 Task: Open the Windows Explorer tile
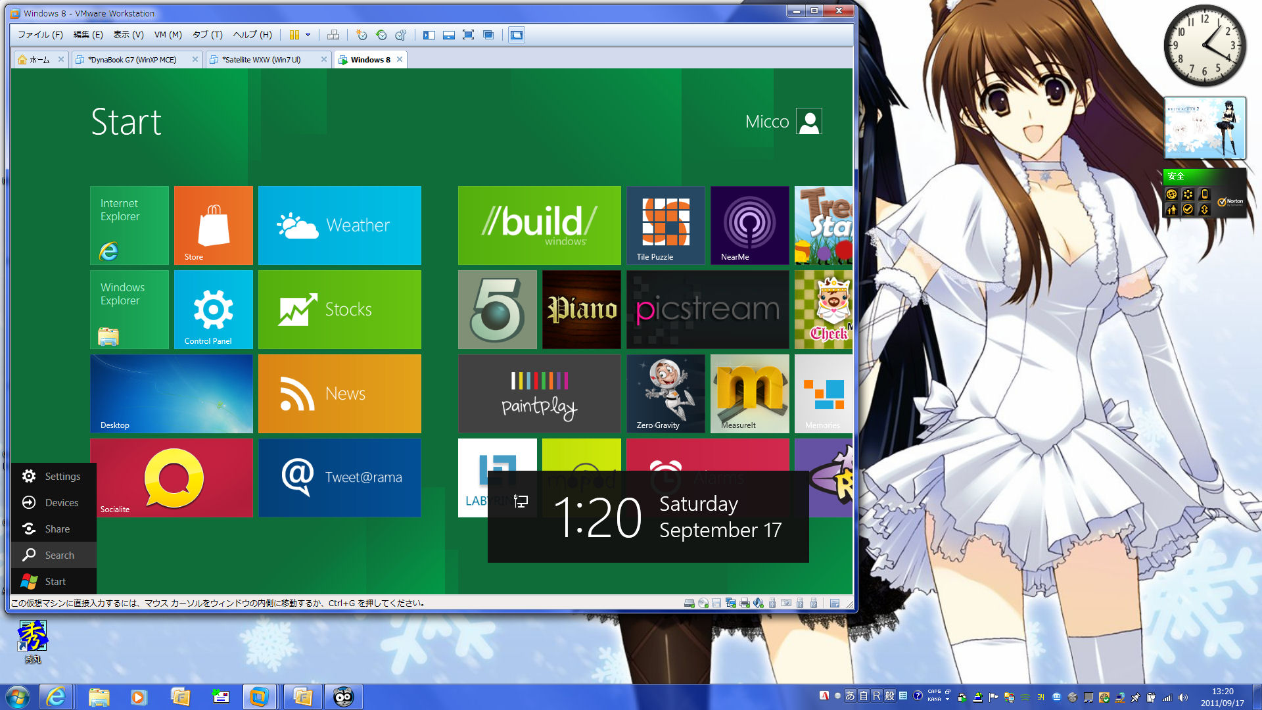coord(129,310)
